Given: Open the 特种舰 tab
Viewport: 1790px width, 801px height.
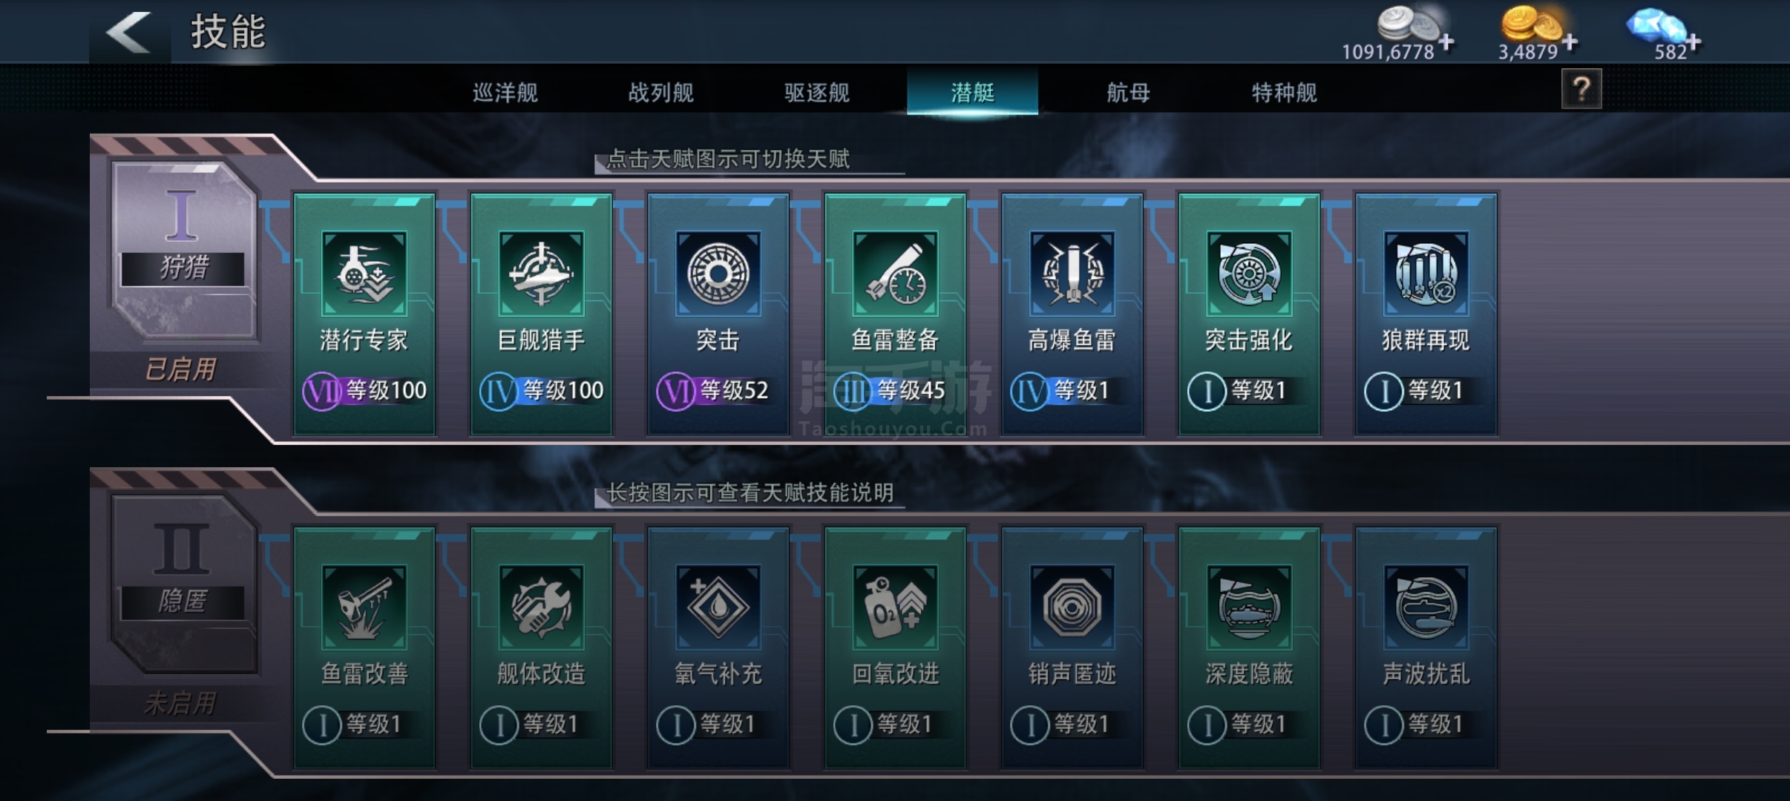Looking at the screenshot, I should [x=1284, y=92].
